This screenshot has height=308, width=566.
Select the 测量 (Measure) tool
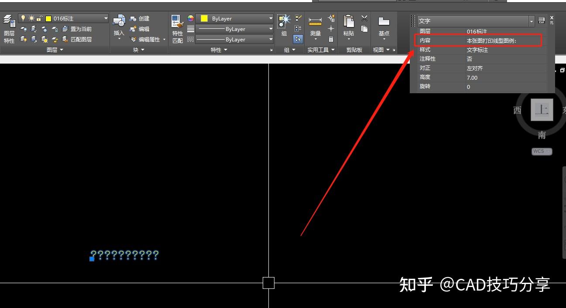(315, 20)
